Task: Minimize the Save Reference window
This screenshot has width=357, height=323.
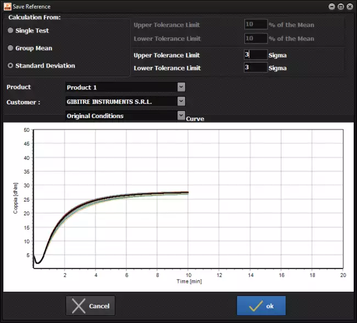Action: [332, 6]
